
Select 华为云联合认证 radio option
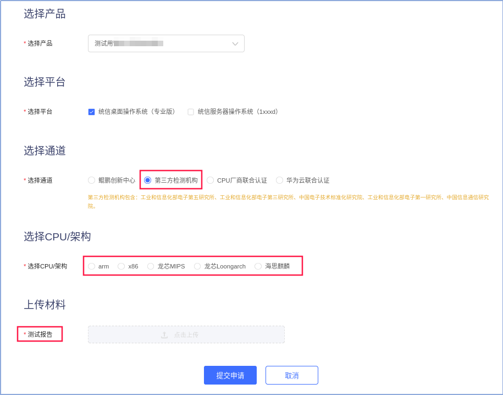(x=279, y=180)
